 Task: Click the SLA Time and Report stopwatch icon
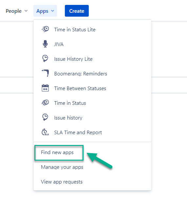(x=45, y=132)
